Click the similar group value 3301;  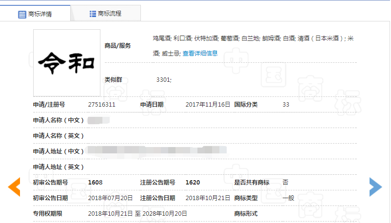click(x=164, y=80)
